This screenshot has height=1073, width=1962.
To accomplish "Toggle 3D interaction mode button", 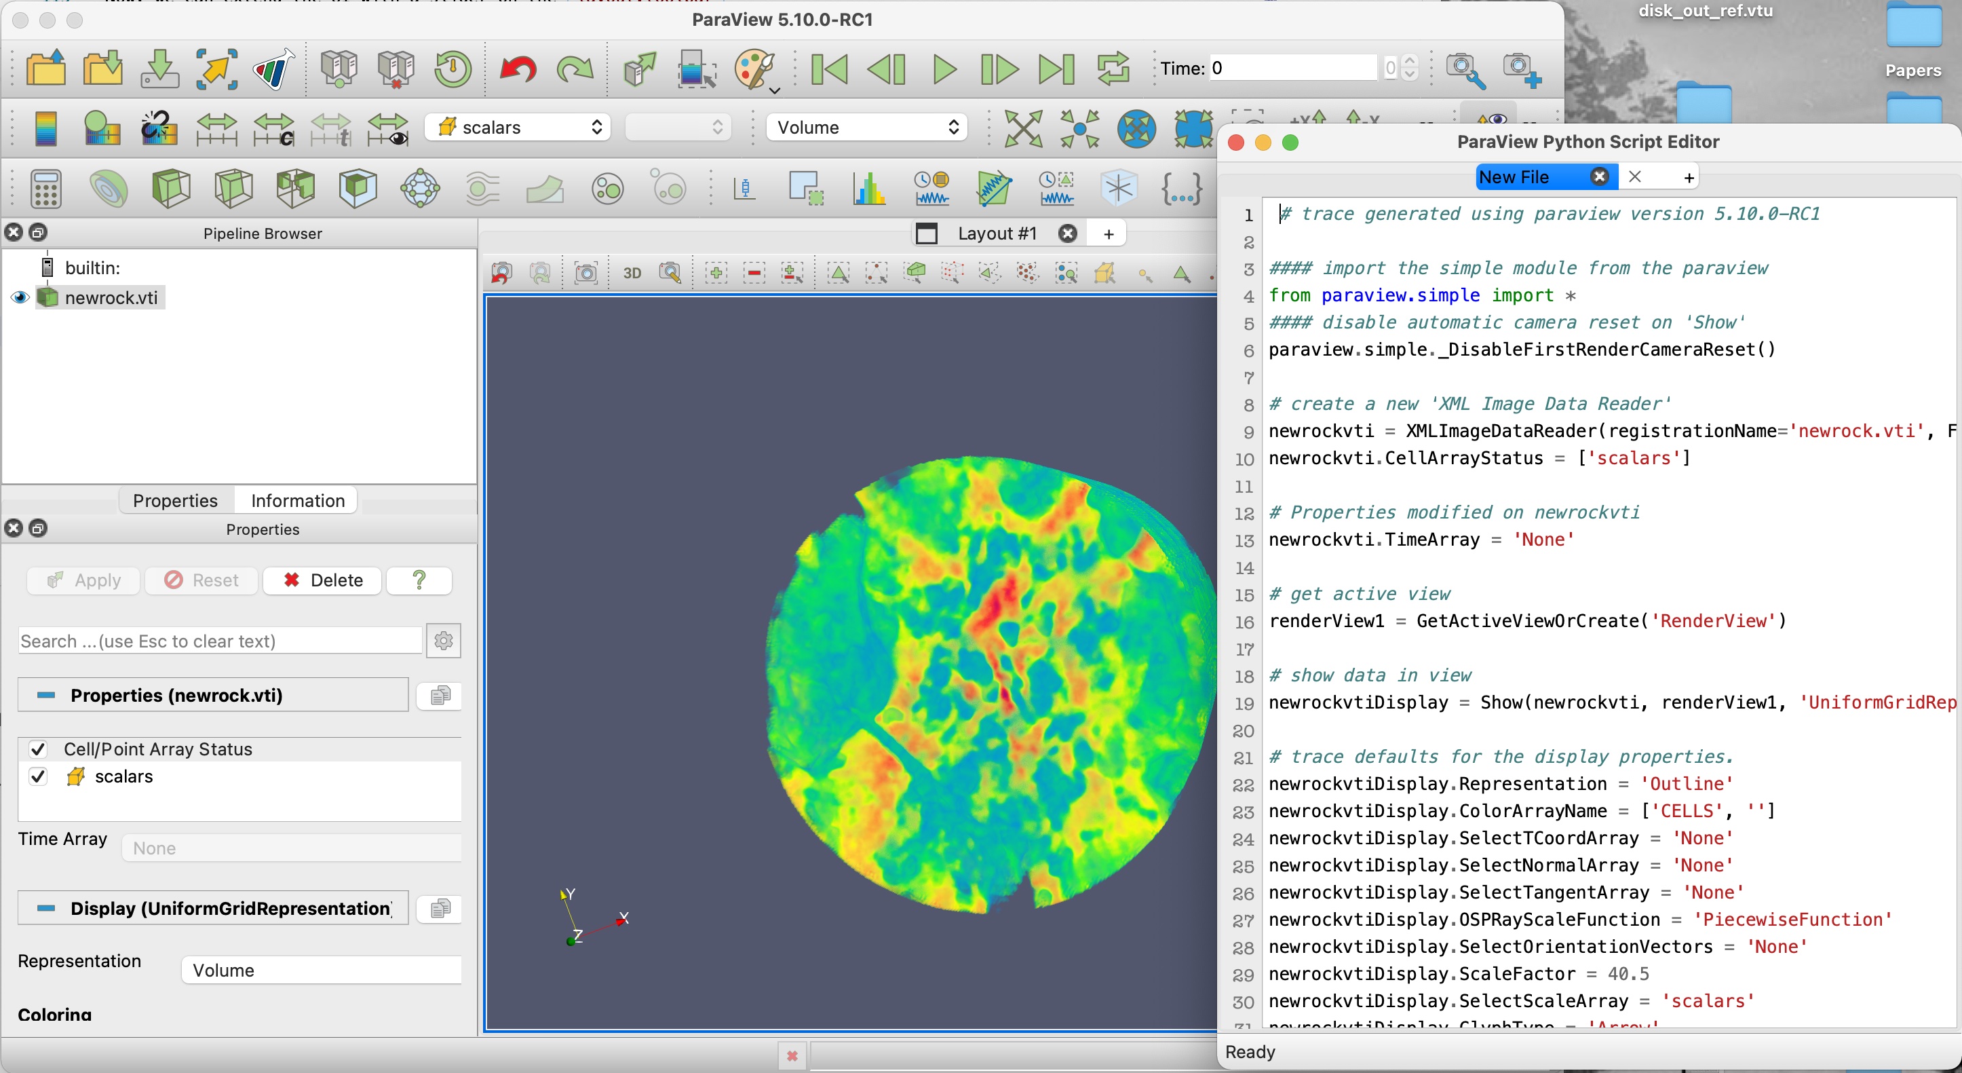I will pyautogui.click(x=632, y=273).
